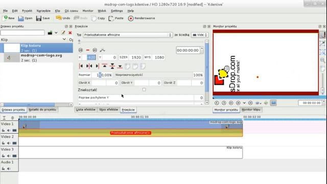Switch to Lista efektów tab

[x=86, y=109]
